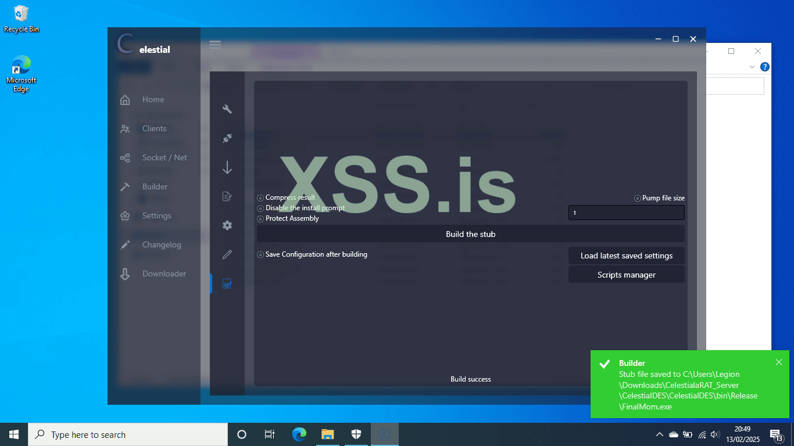Select the wrench configuration icon
794x446 pixels.
[227, 109]
